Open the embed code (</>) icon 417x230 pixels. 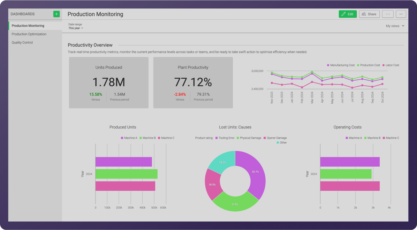point(388,14)
